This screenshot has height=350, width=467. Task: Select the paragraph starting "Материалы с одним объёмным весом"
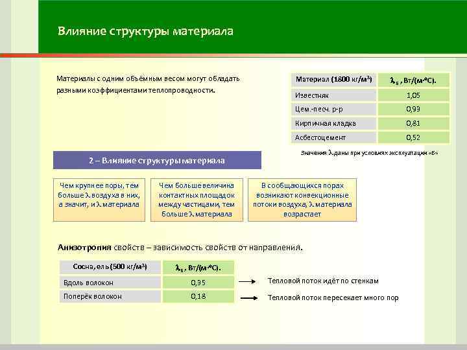148,84
